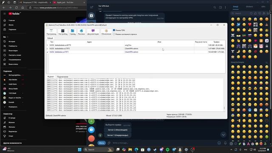Switch to the Подключения tab

(62, 76)
